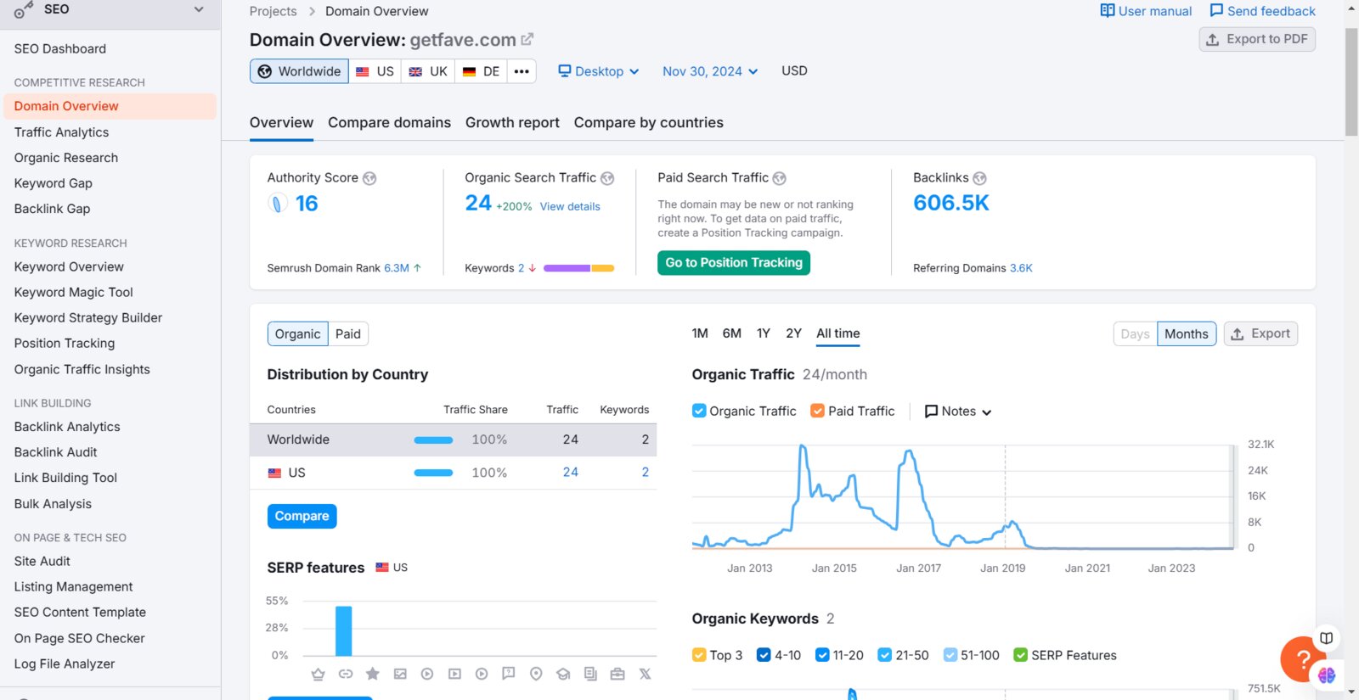Toggle Paid Traffic checkbox
The image size is (1359, 700).
[818, 411]
